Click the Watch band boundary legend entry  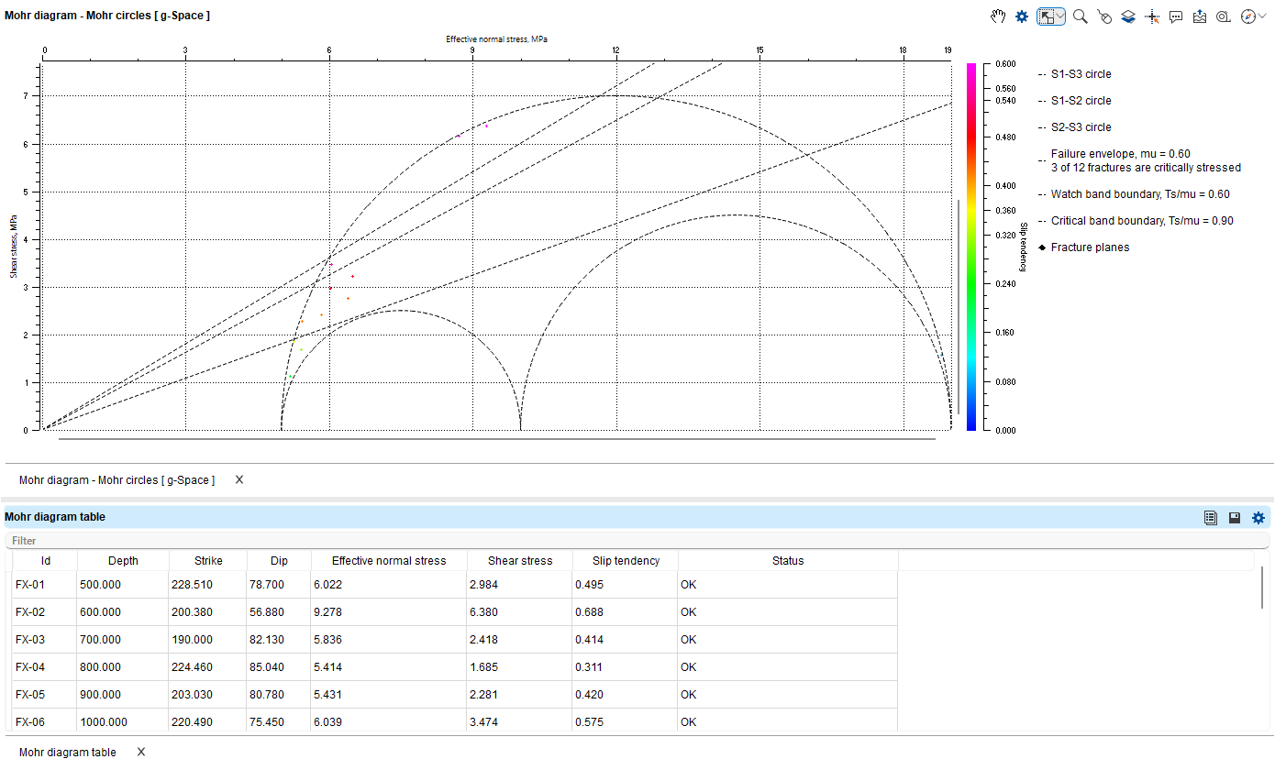pyautogui.click(x=1134, y=194)
